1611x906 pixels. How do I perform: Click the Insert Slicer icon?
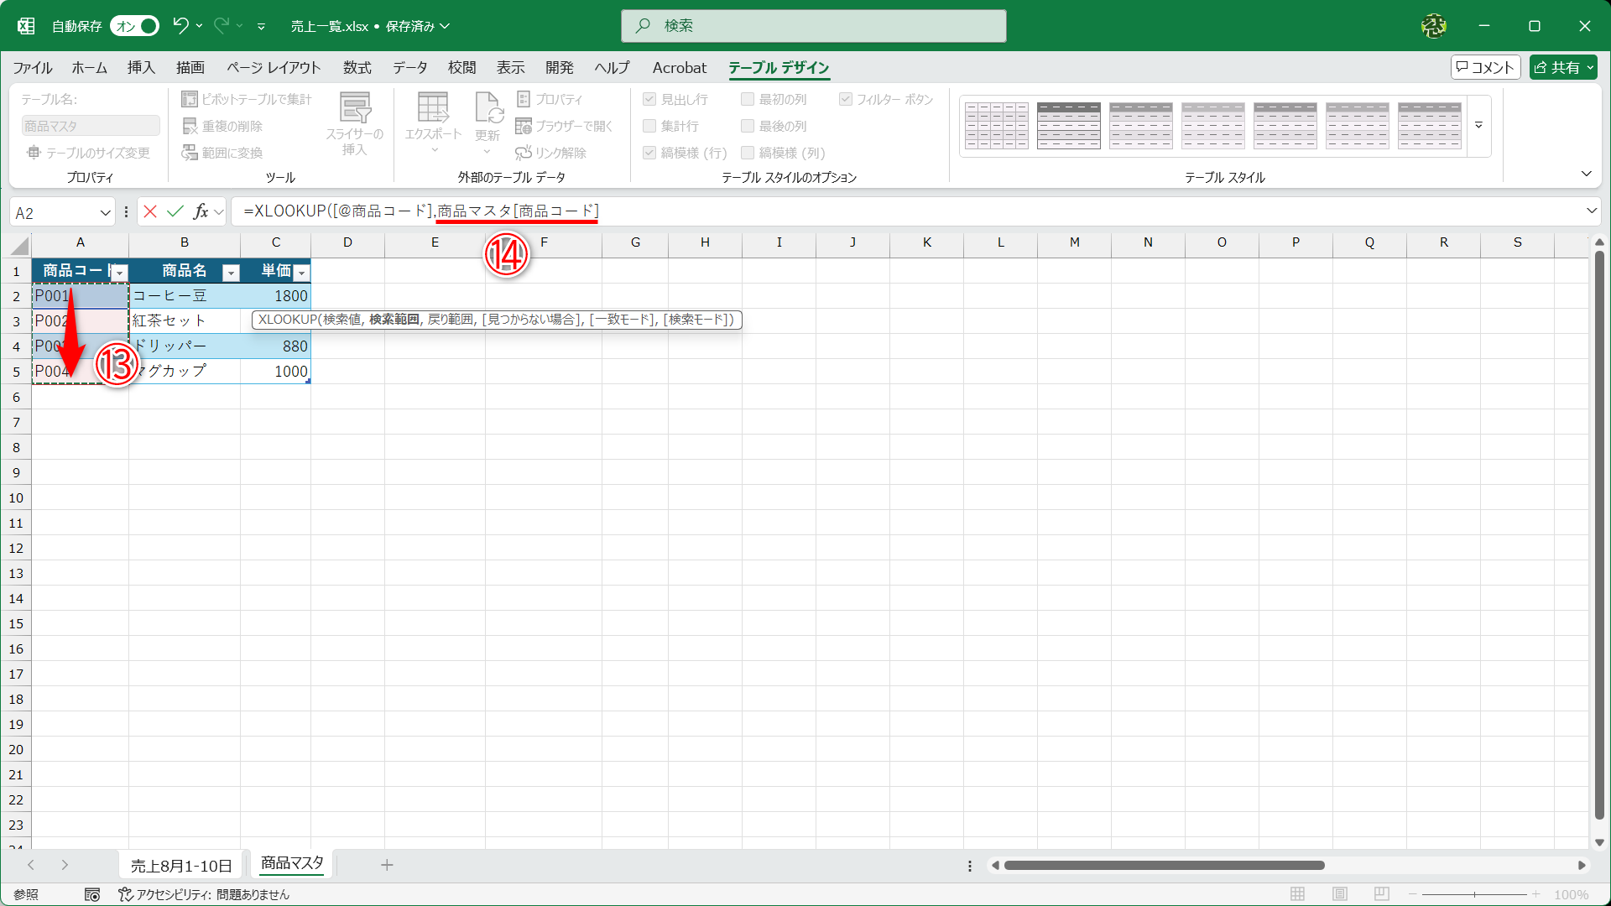(355, 109)
